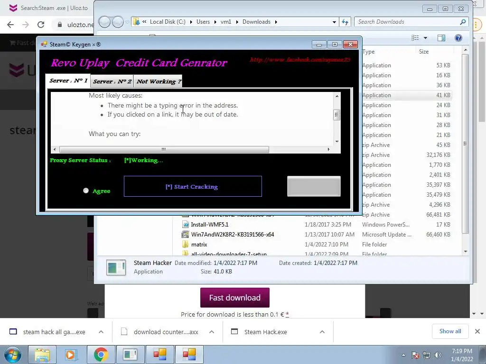Open the Not Working ? tab
The height and width of the screenshot is (364, 486).
point(158,82)
